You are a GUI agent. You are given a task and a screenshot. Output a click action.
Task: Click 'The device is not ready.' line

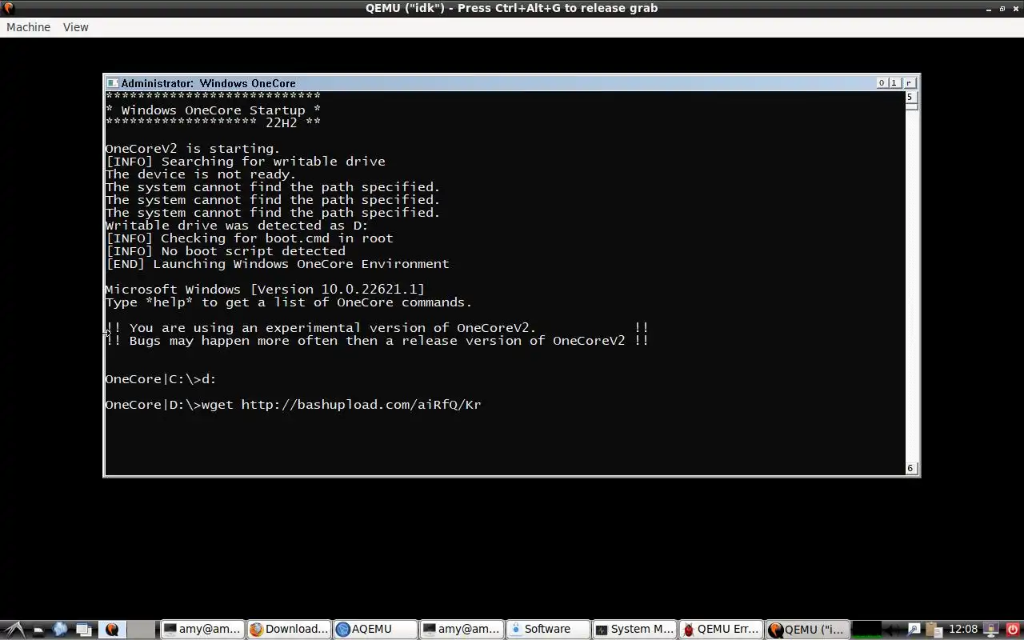point(201,174)
